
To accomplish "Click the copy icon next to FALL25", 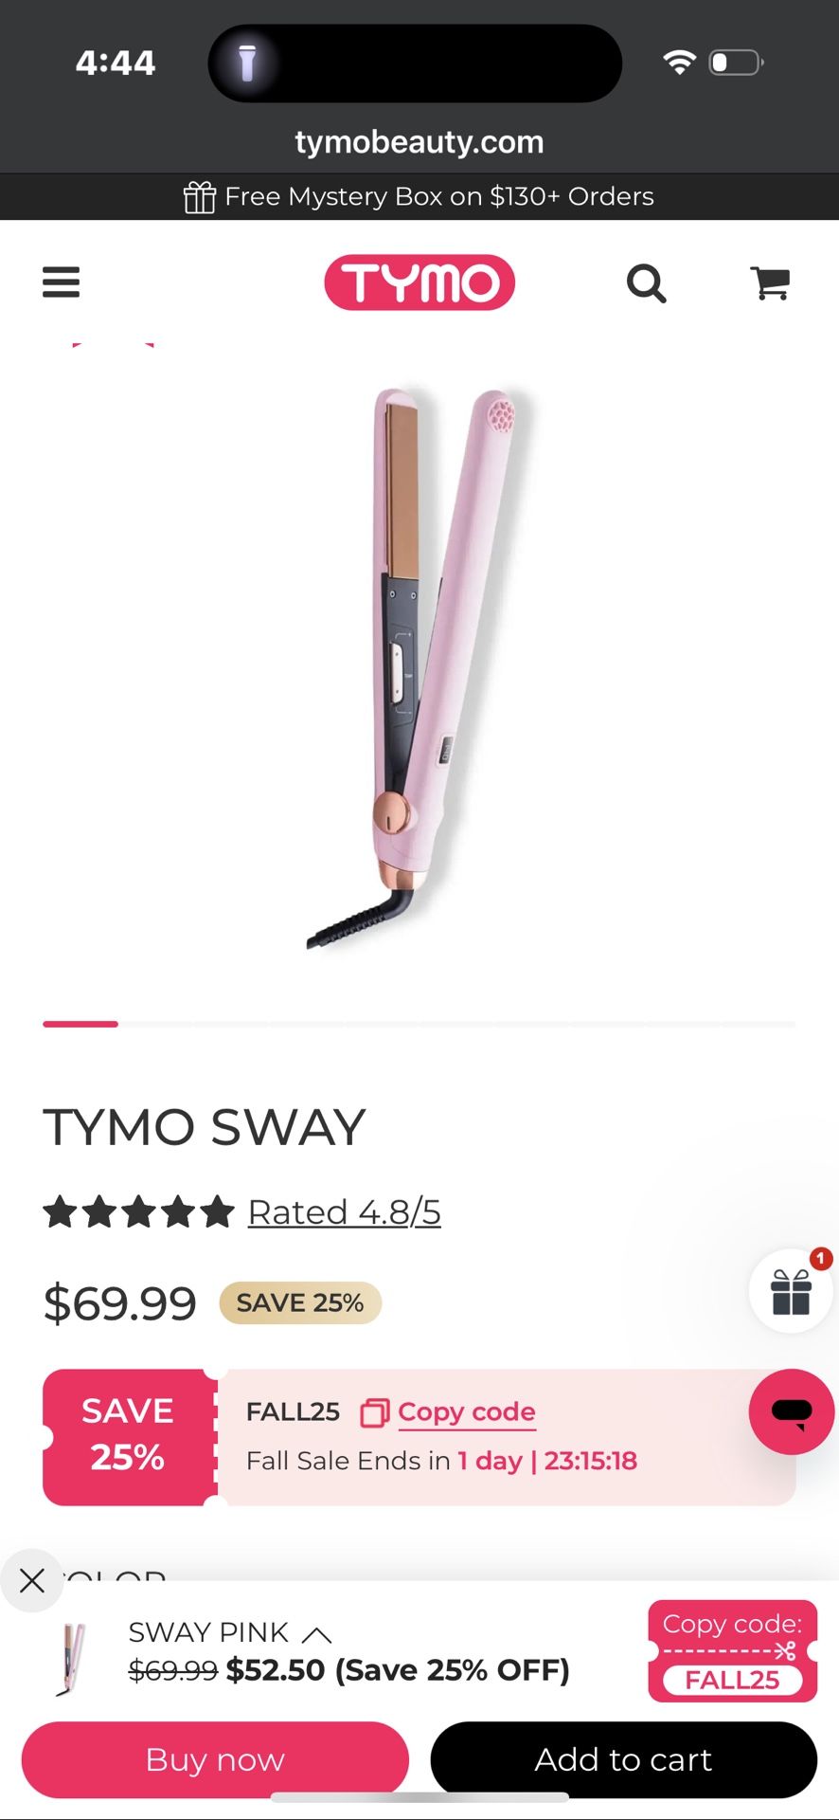I will 375,1412.
